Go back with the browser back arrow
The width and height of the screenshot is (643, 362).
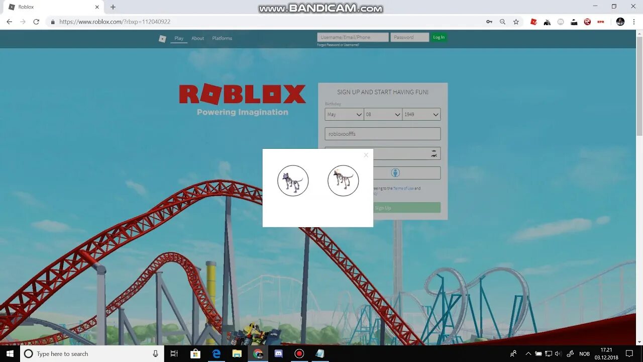[9, 22]
